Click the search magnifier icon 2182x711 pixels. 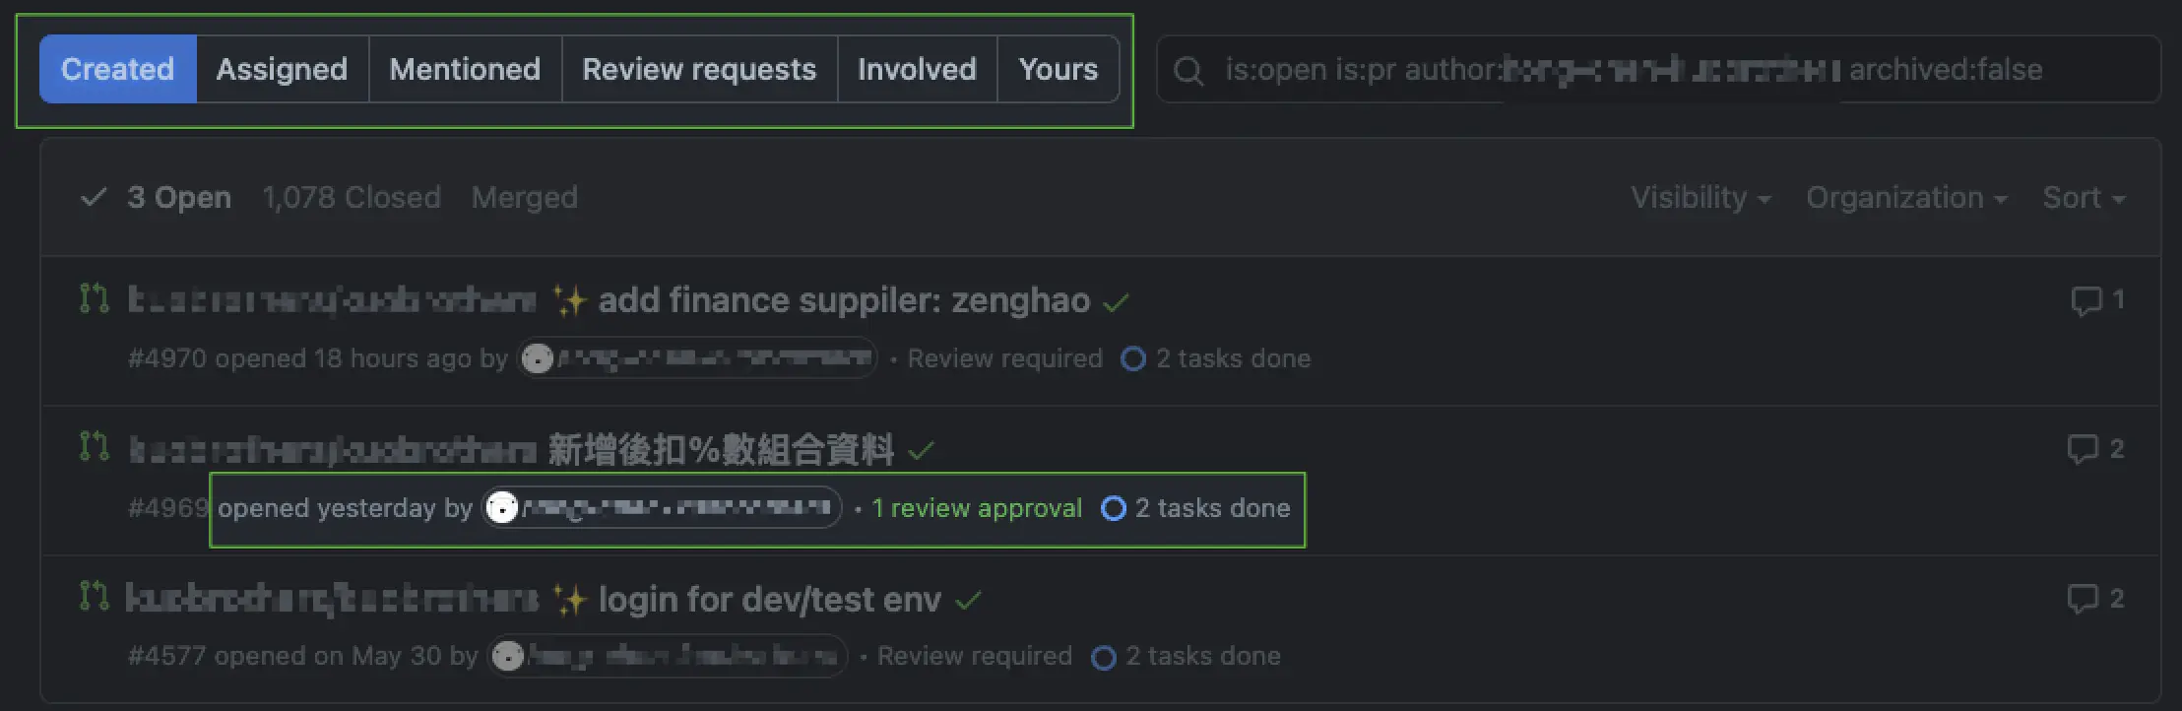pyautogui.click(x=1188, y=69)
